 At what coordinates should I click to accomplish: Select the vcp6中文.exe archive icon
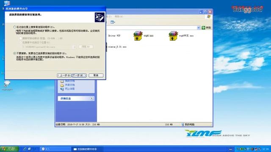point(173,35)
